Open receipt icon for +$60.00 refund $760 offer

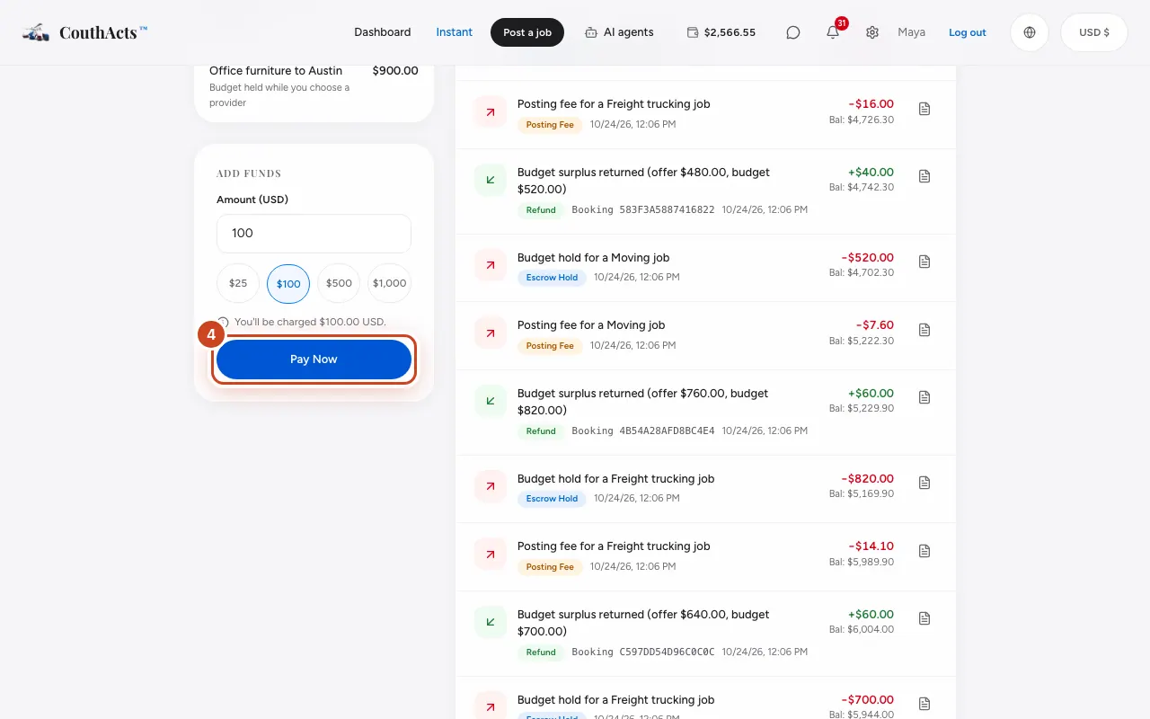(924, 397)
